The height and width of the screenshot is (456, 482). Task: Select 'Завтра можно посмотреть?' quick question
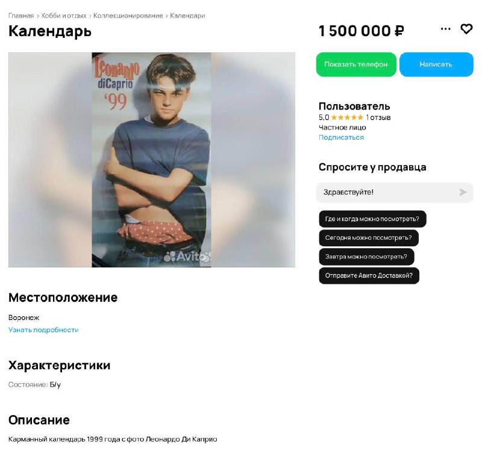coord(366,257)
